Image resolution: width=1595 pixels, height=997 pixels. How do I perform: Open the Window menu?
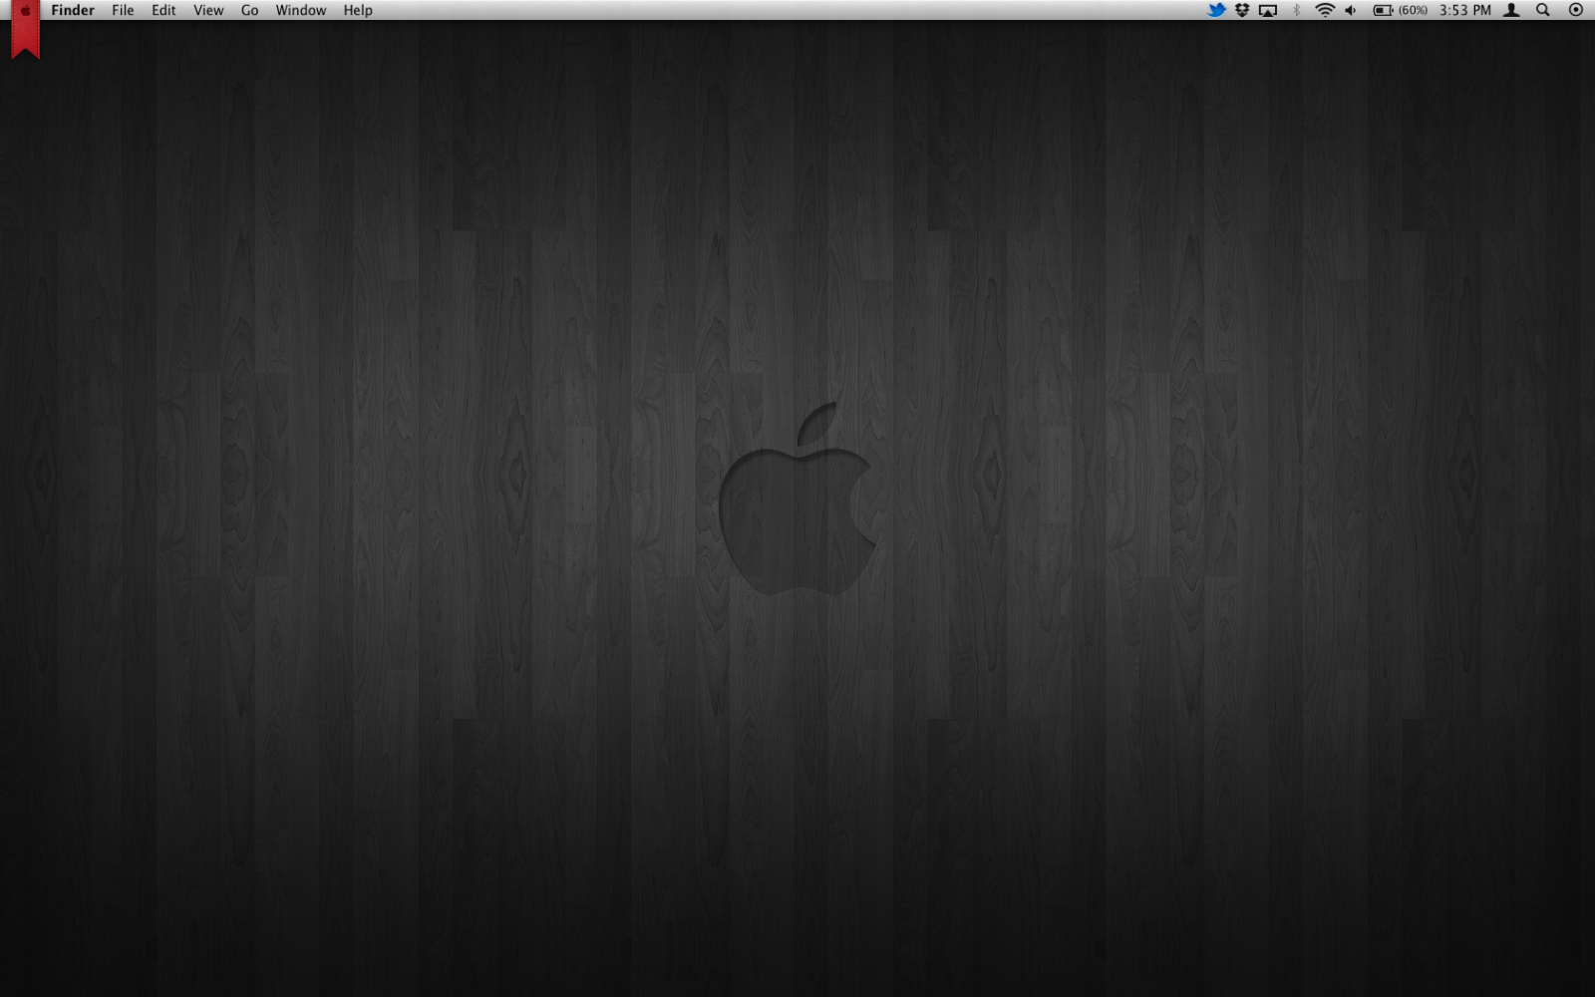point(301,10)
